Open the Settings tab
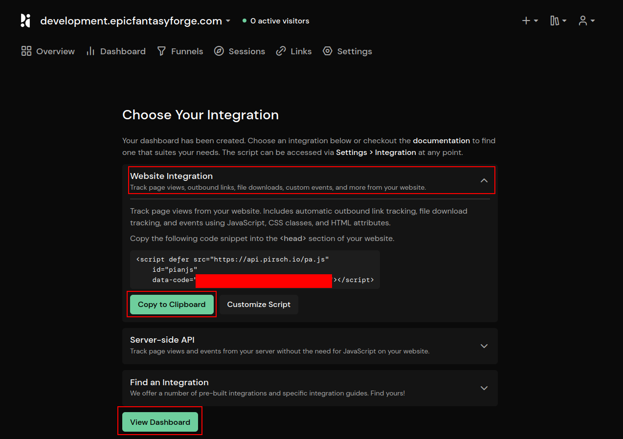This screenshot has height=439, width=623. (x=348, y=51)
